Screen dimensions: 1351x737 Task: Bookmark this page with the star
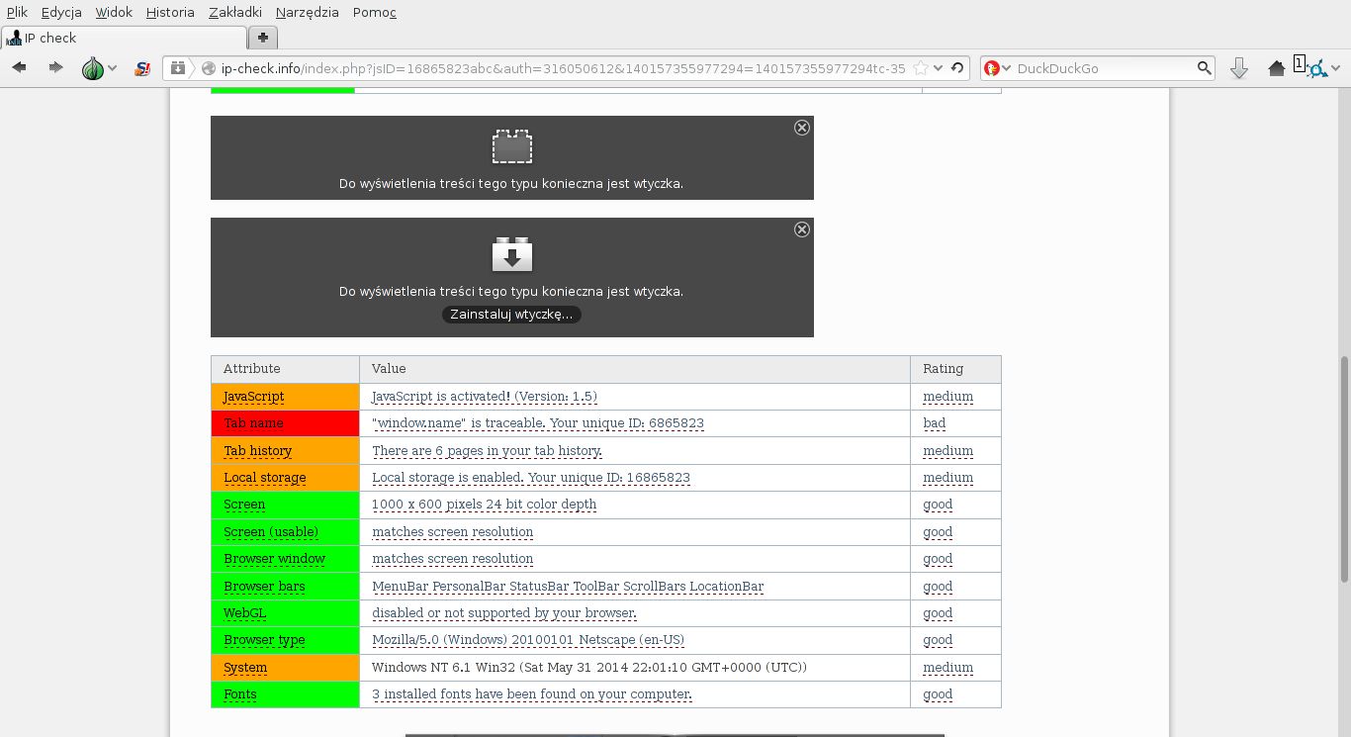point(920,68)
